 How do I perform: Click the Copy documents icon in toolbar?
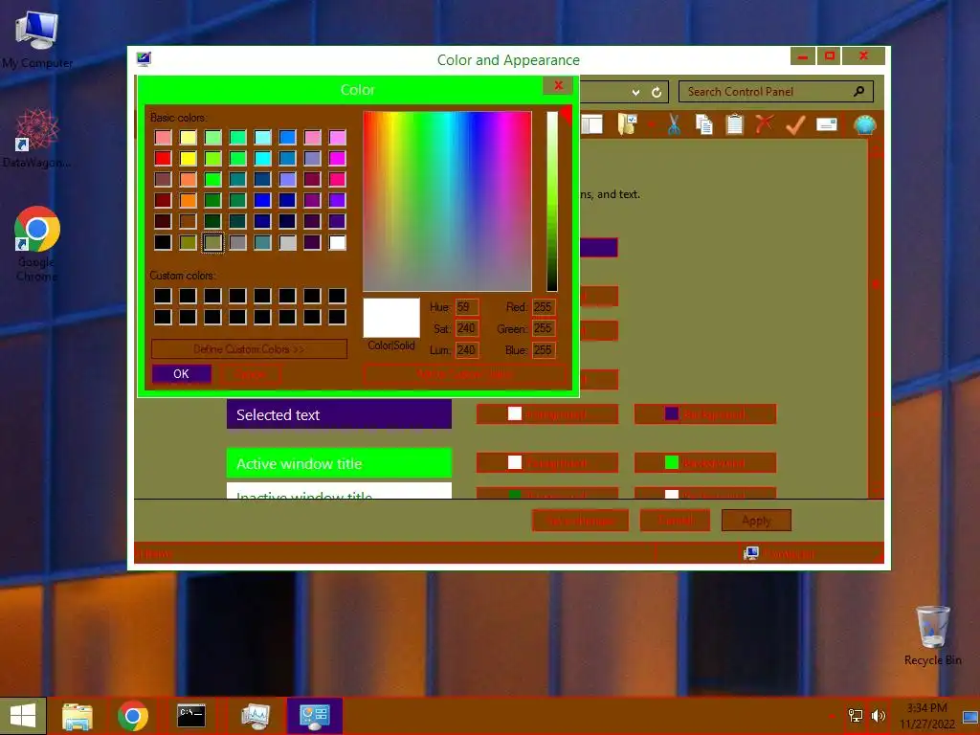pos(703,124)
